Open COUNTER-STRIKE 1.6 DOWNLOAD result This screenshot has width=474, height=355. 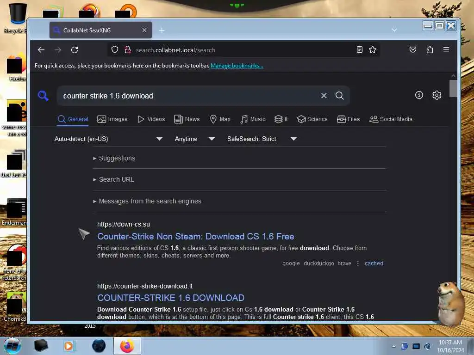(171, 298)
